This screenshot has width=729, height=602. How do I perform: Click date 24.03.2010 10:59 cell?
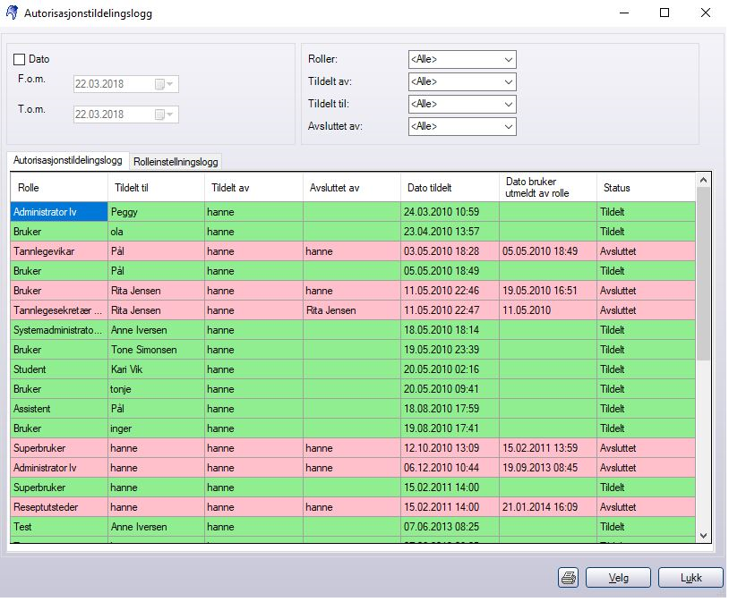(x=450, y=212)
